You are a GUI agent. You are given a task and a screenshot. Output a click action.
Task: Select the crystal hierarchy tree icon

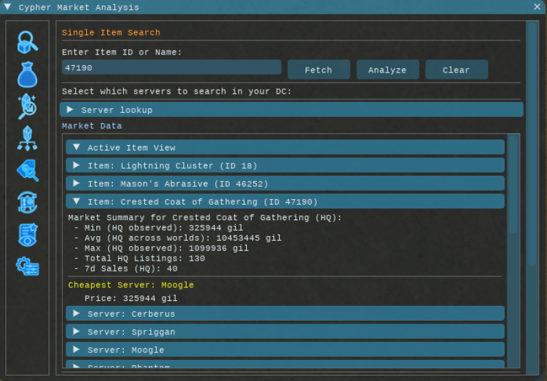coord(27,137)
